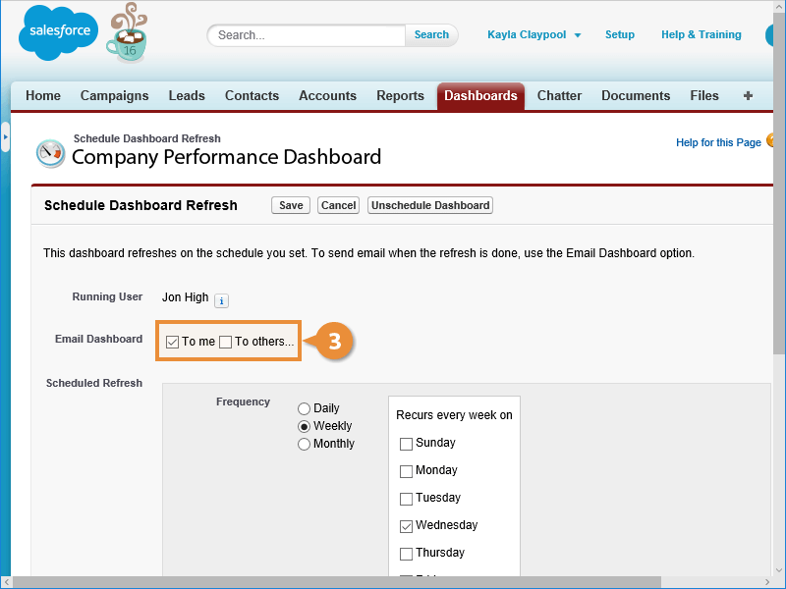Open the Help for this Page link
Image resolution: width=786 pixels, height=589 pixels.
[x=718, y=143]
